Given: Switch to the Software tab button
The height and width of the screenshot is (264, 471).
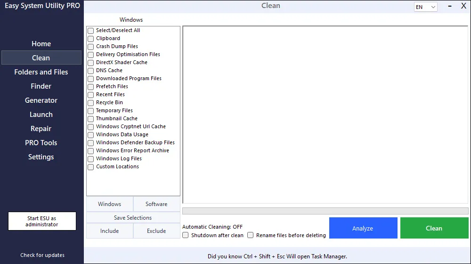Looking at the screenshot, I should (156, 204).
